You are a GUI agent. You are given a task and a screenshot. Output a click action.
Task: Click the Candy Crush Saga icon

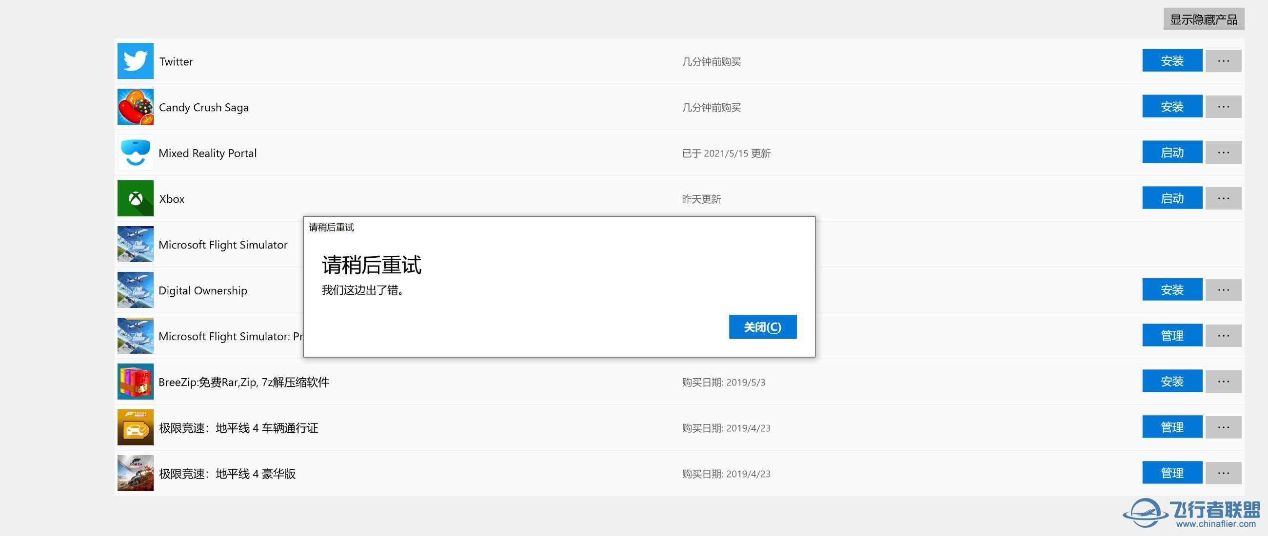135,107
